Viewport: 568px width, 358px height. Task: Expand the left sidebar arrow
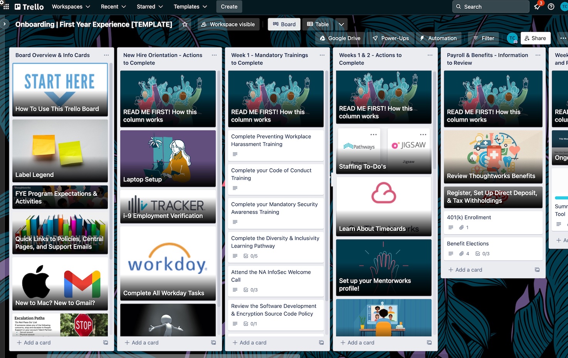pos(5,24)
